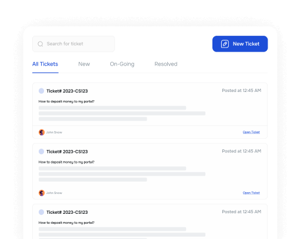
Task: Click John Snow's avatar on first ticket
Action: point(42,132)
